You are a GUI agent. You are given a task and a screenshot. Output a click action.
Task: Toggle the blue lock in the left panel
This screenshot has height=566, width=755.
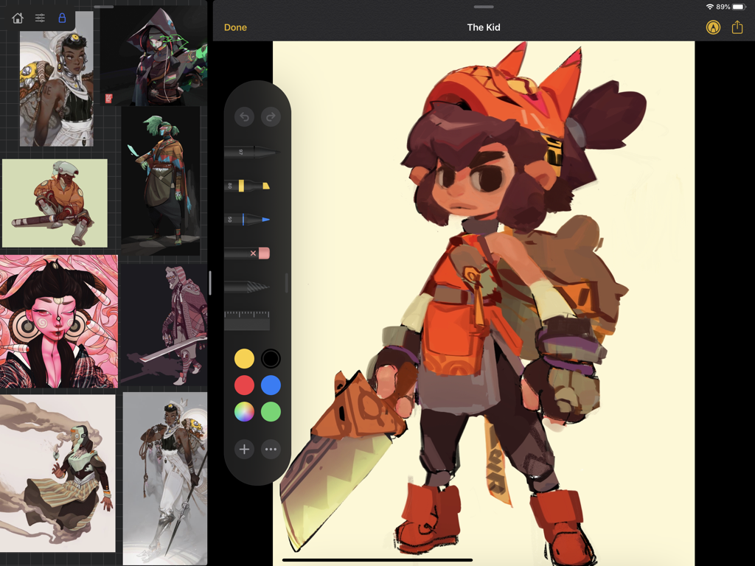(61, 18)
